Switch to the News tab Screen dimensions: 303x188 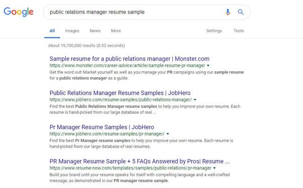[95, 31]
